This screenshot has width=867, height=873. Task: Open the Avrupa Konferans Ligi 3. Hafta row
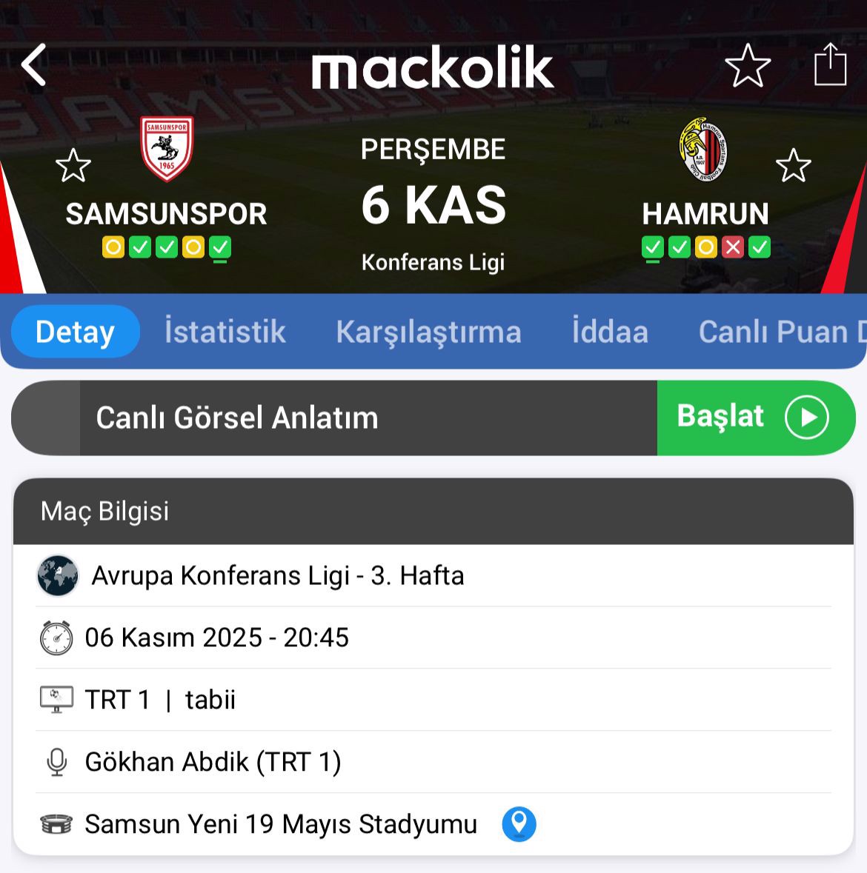(433, 575)
